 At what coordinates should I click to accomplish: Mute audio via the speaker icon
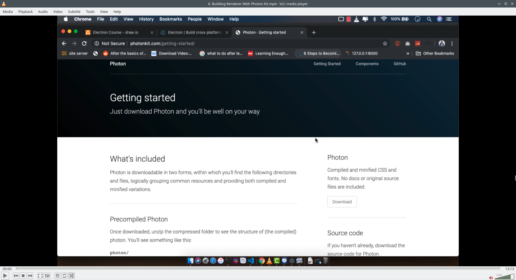point(491,278)
